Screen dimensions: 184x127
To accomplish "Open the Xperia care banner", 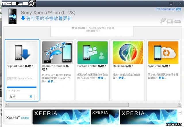I will pos(18,117).
